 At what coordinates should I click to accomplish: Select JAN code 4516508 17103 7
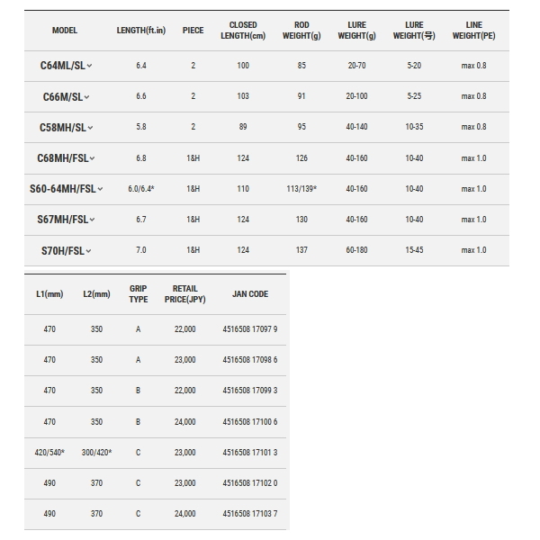coord(250,514)
